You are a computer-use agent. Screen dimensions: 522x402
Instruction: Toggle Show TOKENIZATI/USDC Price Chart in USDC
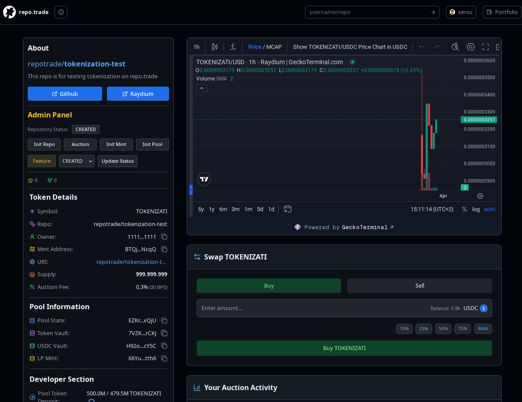[350, 47]
